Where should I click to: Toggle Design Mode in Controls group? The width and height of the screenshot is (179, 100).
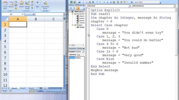click(27, 5)
